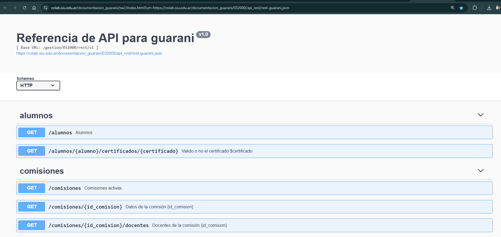
Task: Click the comisiones section heading
Action: 42,171
